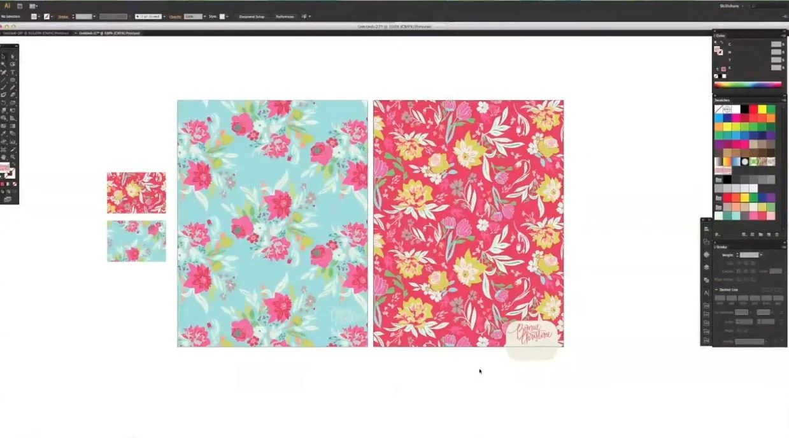Open the Opacity value dropdown
789x438 pixels.
(205, 17)
